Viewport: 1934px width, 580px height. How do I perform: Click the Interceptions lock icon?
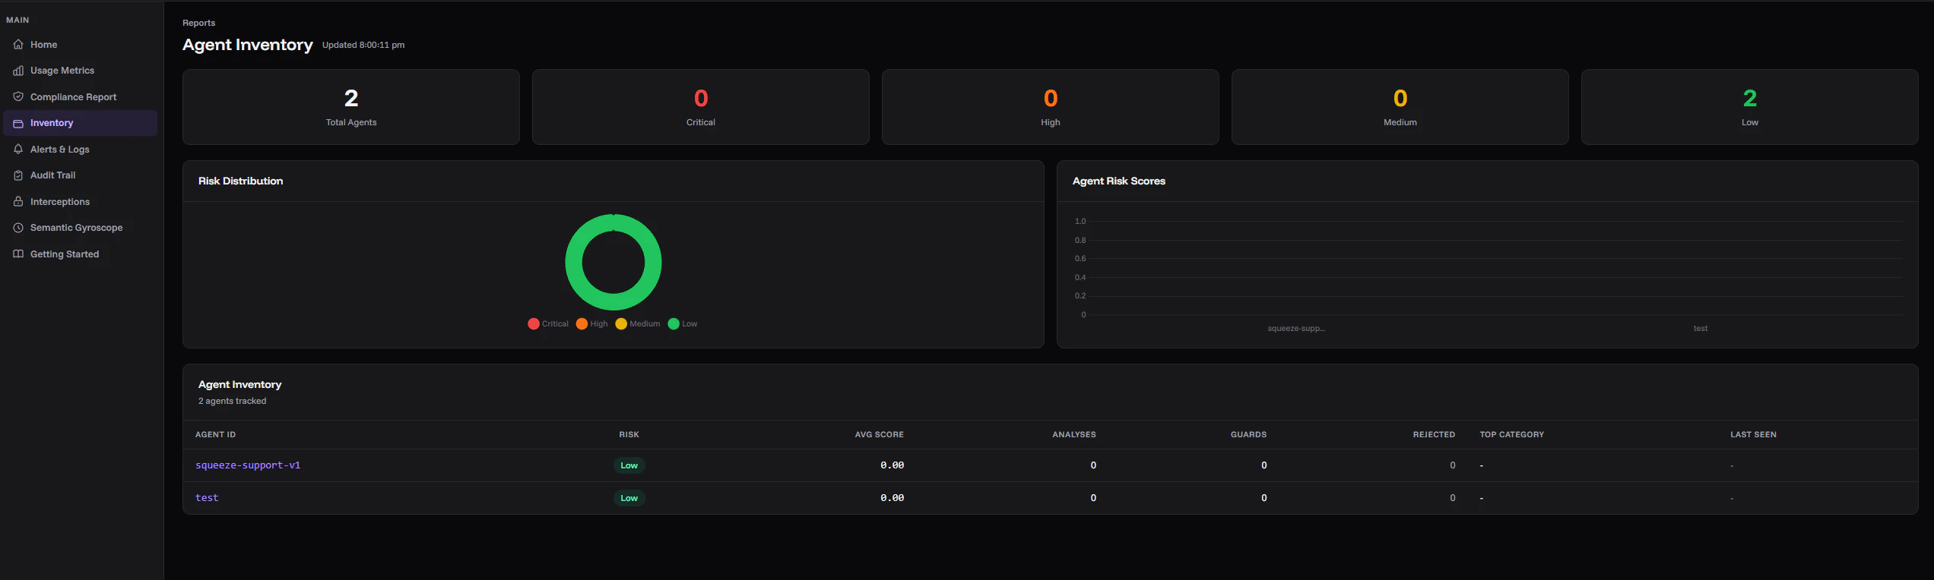[18, 202]
